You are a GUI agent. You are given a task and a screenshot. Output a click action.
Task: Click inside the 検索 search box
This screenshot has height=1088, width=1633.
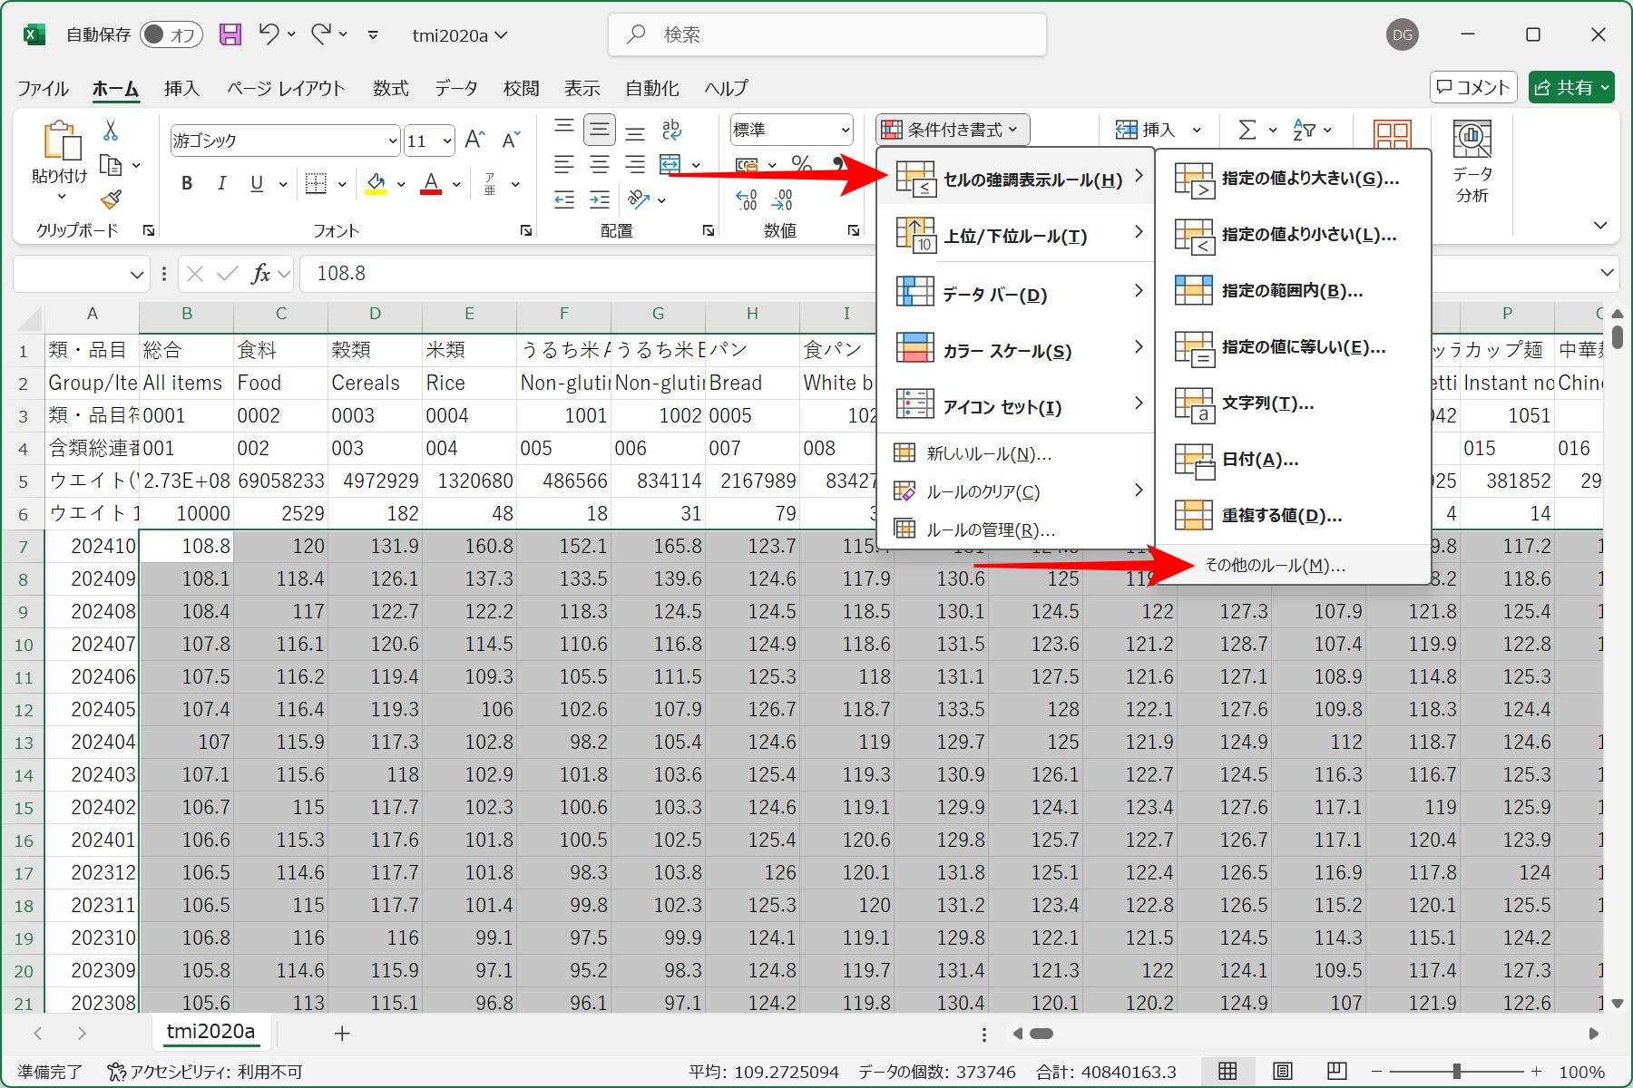[827, 34]
